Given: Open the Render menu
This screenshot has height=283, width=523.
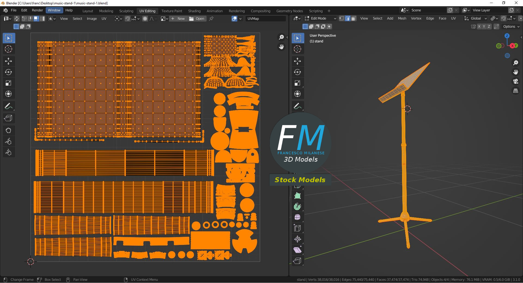Looking at the screenshot, I should (37, 10).
